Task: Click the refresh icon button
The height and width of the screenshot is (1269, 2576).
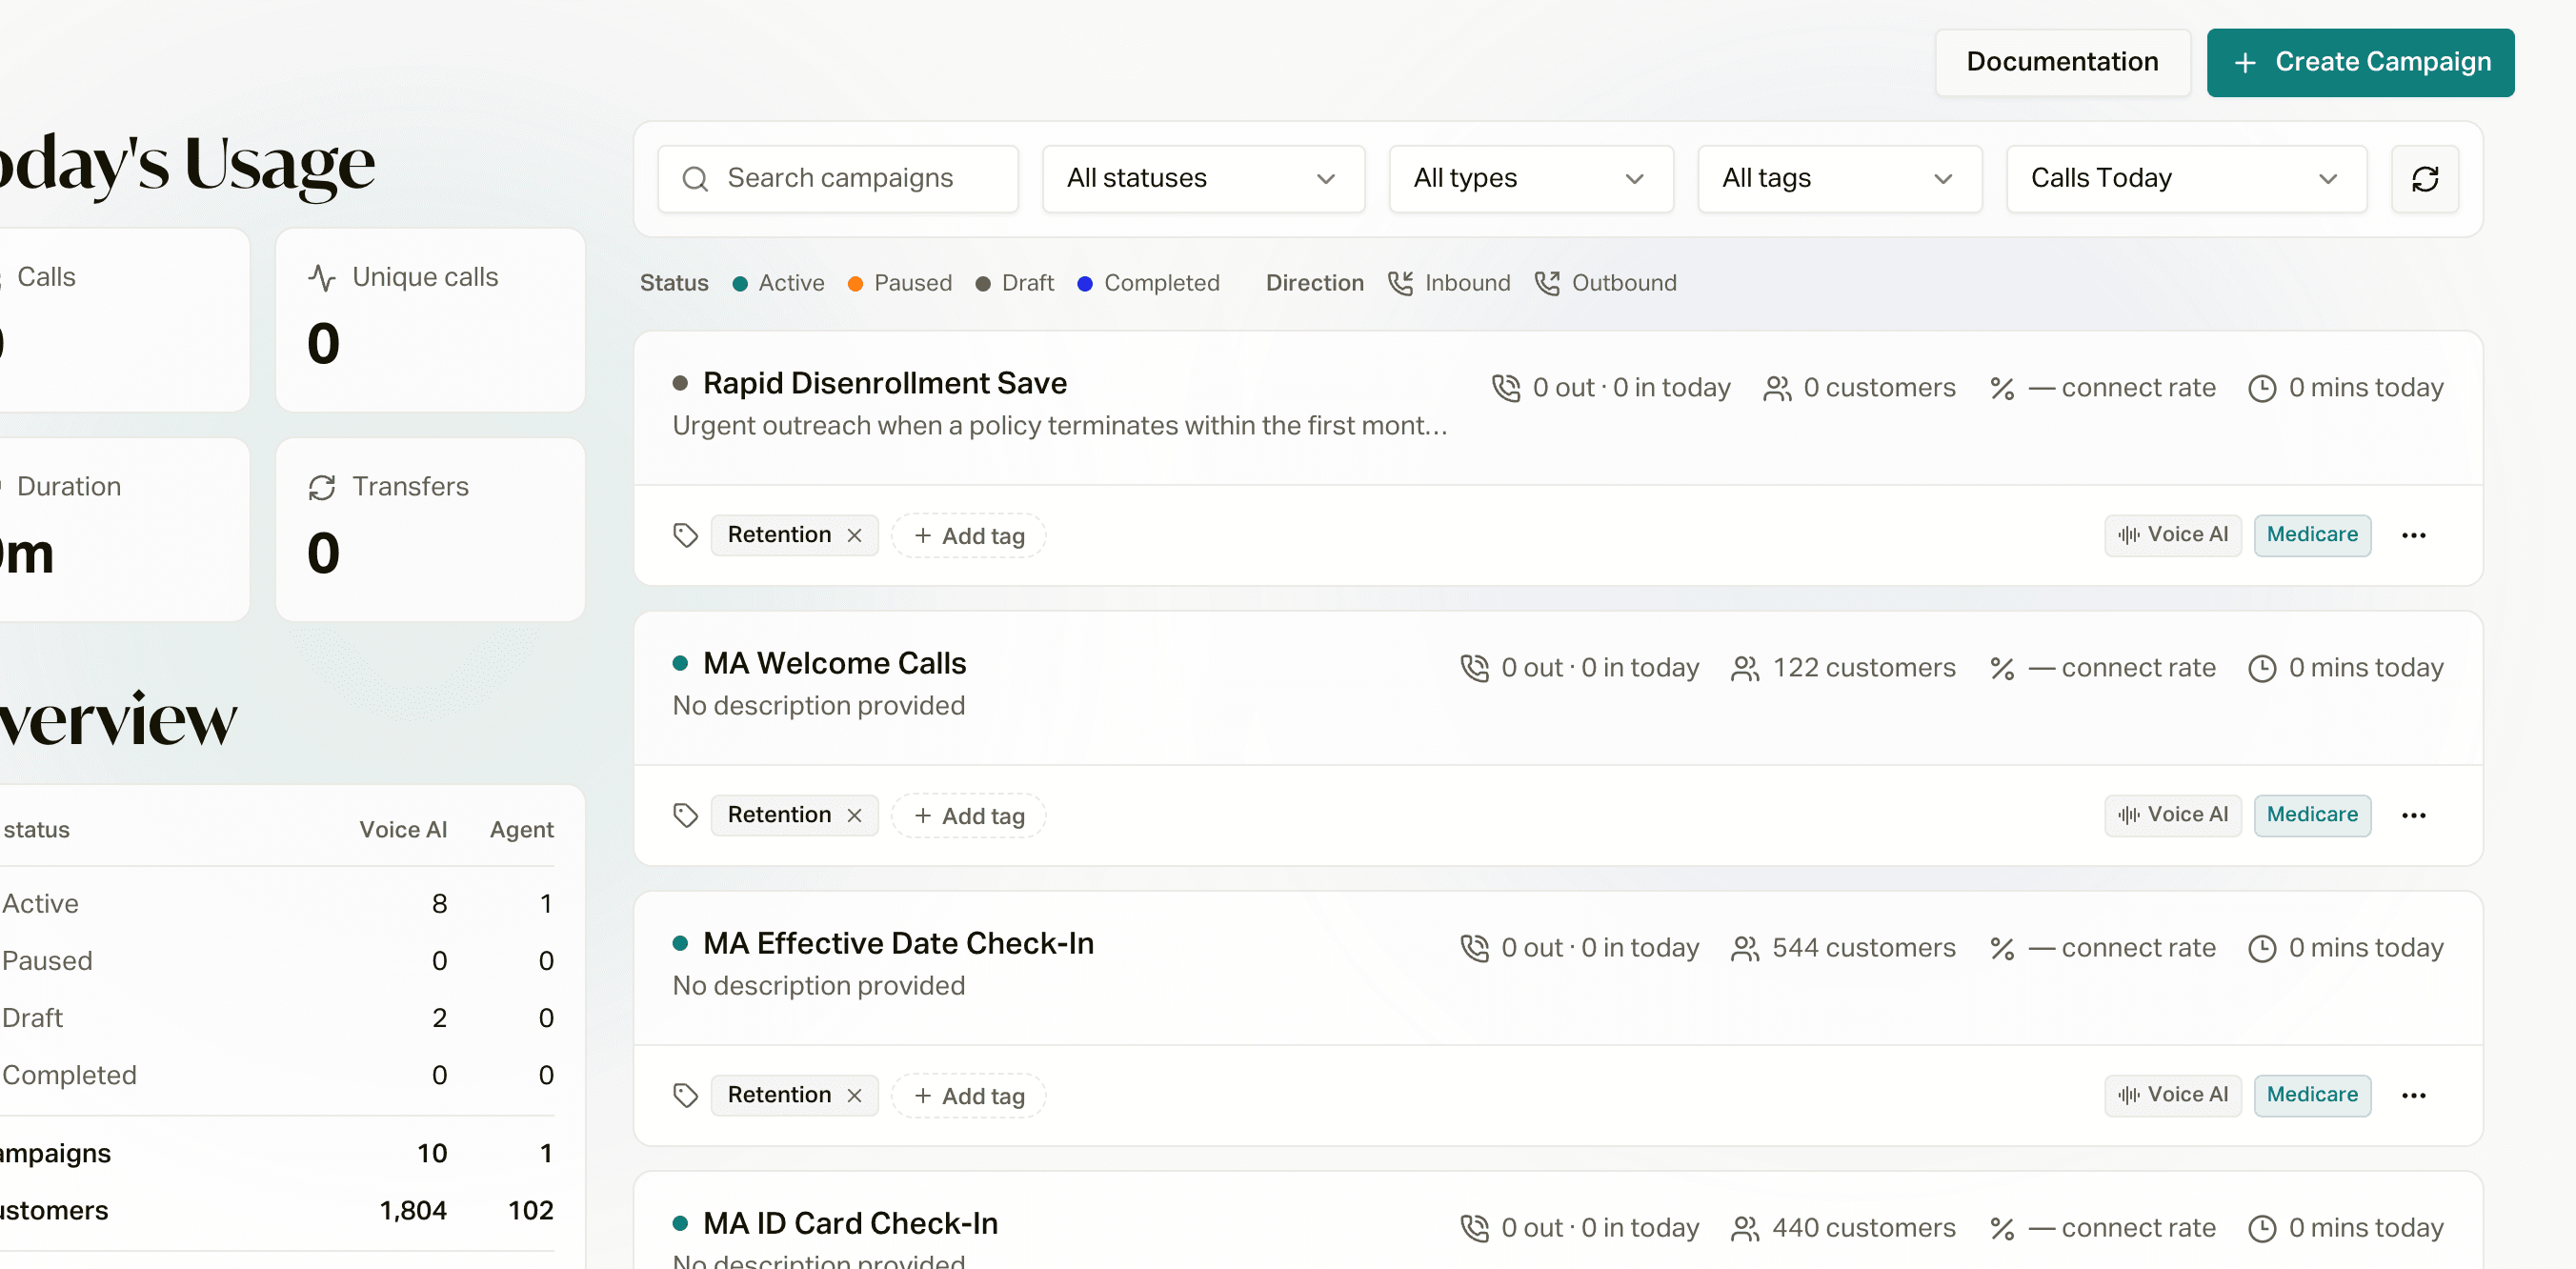Action: (2424, 179)
